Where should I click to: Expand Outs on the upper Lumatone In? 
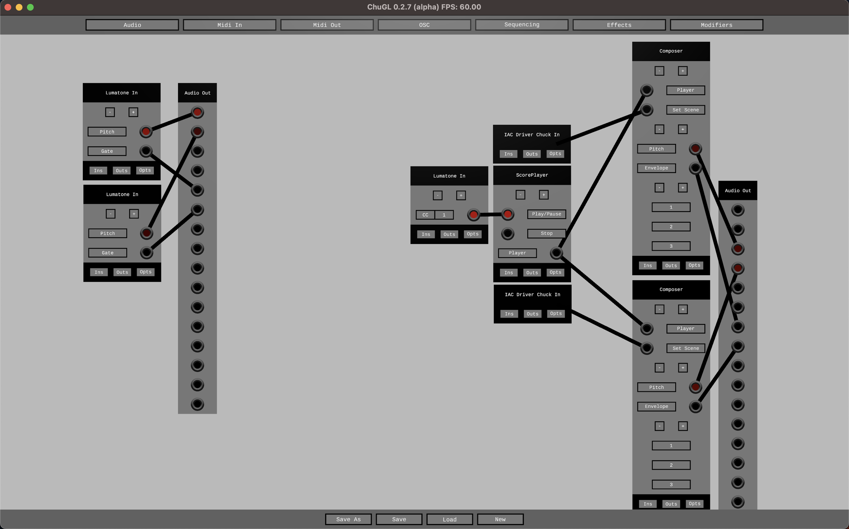pyautogui.click(x=122, y=170)
